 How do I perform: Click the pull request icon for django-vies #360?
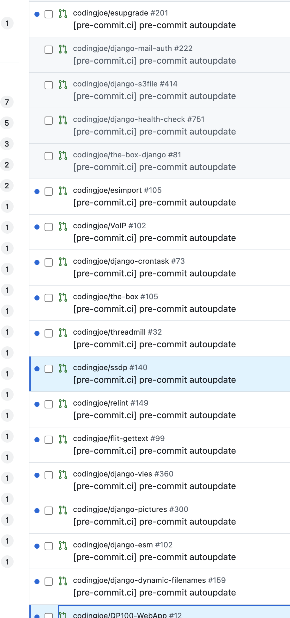[x=63, y=475]
